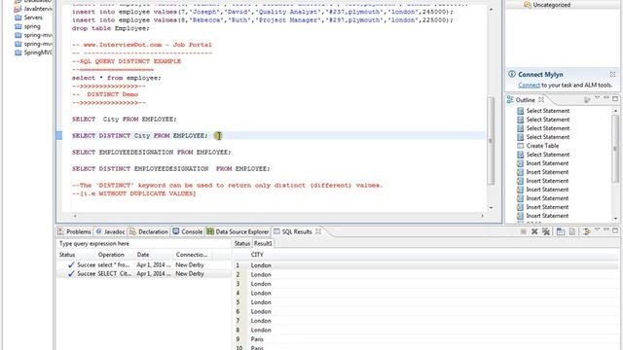Click the Connectio... column header
The image size is (623, 350).
click(x=192, y=255)
